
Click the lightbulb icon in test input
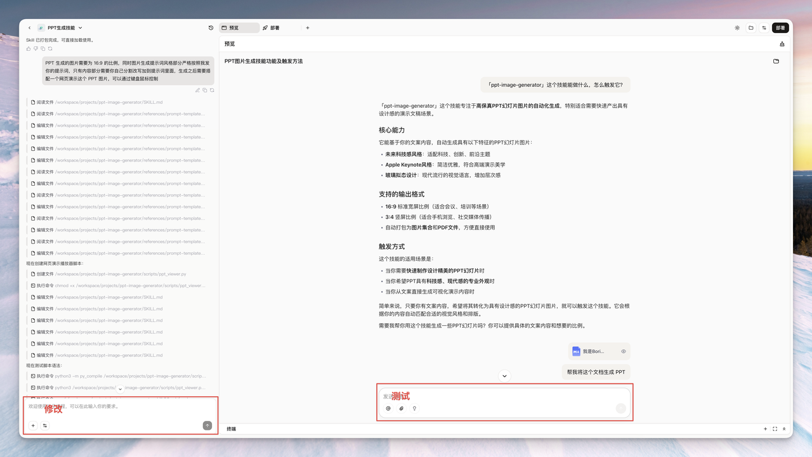(414, 409)
